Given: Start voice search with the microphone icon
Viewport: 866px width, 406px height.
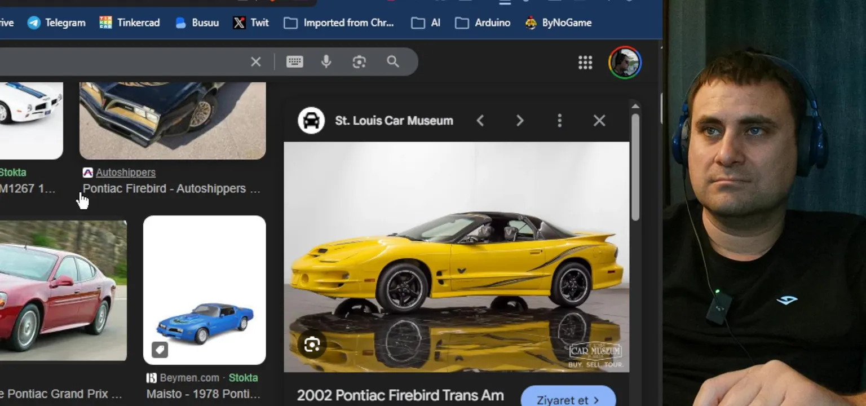Looking at the screenshot, I should click(326, 61).
